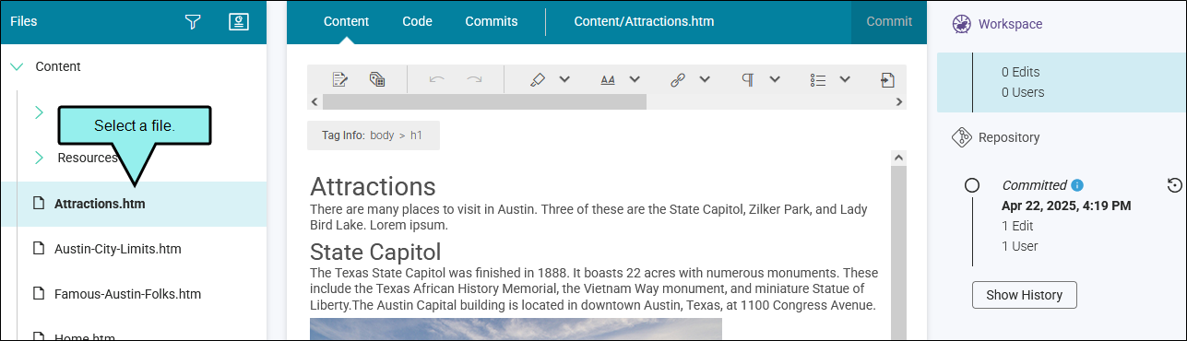
Task: Open the file filter icon
Action: pos(193,21)
